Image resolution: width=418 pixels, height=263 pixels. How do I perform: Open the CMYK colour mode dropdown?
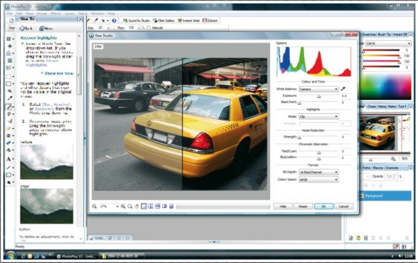(388, 43)
